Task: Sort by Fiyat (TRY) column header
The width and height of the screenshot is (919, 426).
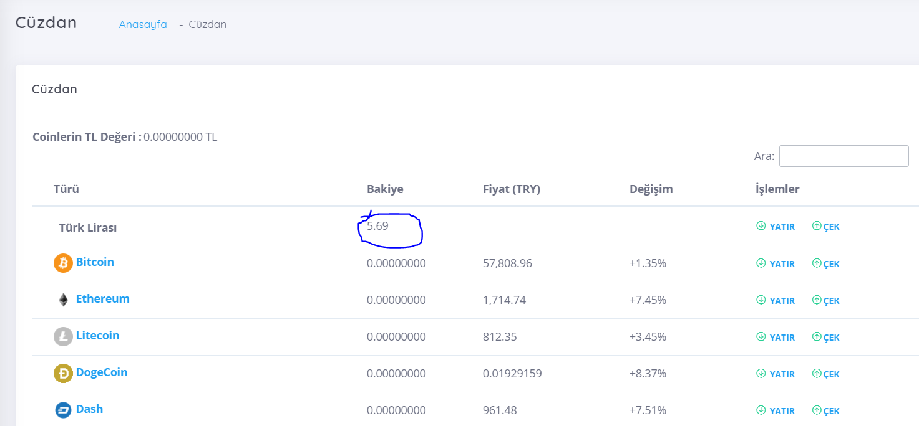Action: point(512,189)
